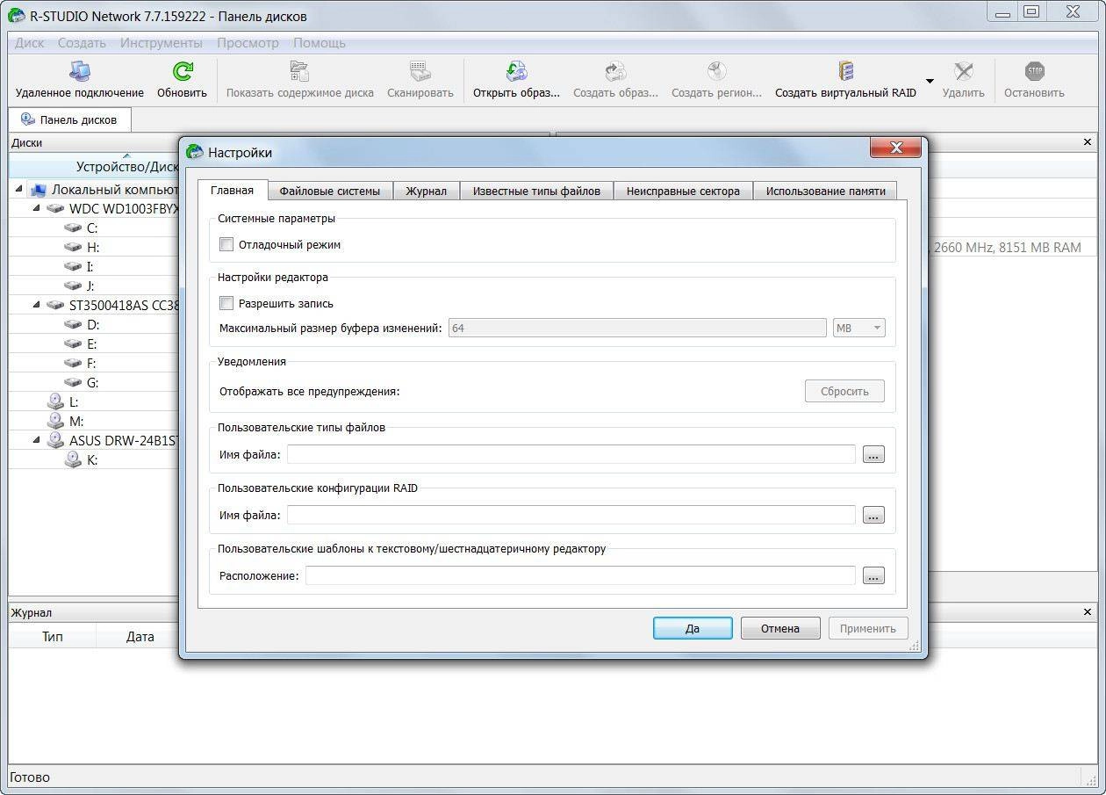Click the Remote Connection (Удаленное подключение) toolbar icon
The height and width of the screenshot is (795, 1106).
(79, 71)
